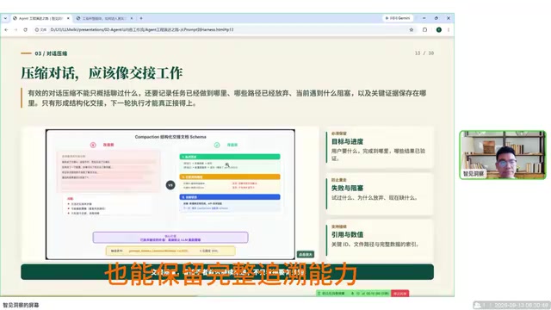Close the second browser tab
The width and height of the screenshot is (551, 310).
tap(132, 18)
